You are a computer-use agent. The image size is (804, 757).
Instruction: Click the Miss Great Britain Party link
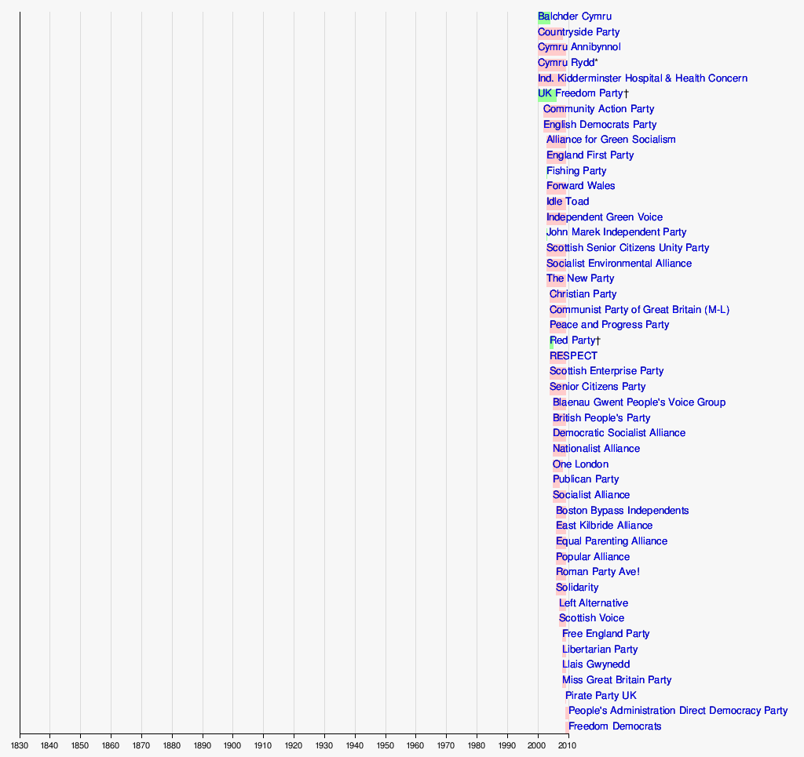pos(616,680)
